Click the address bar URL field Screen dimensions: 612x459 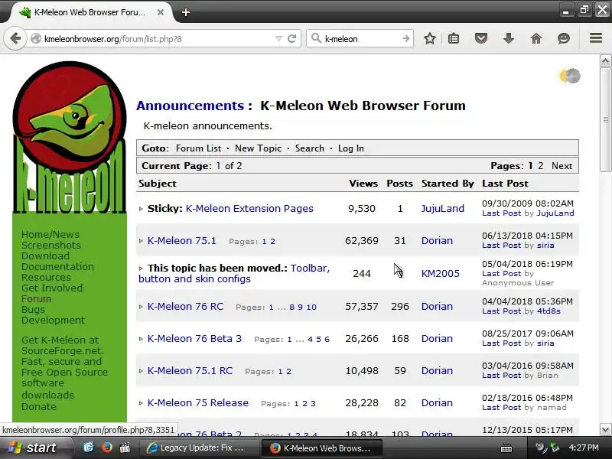click(x=158, y=39)
